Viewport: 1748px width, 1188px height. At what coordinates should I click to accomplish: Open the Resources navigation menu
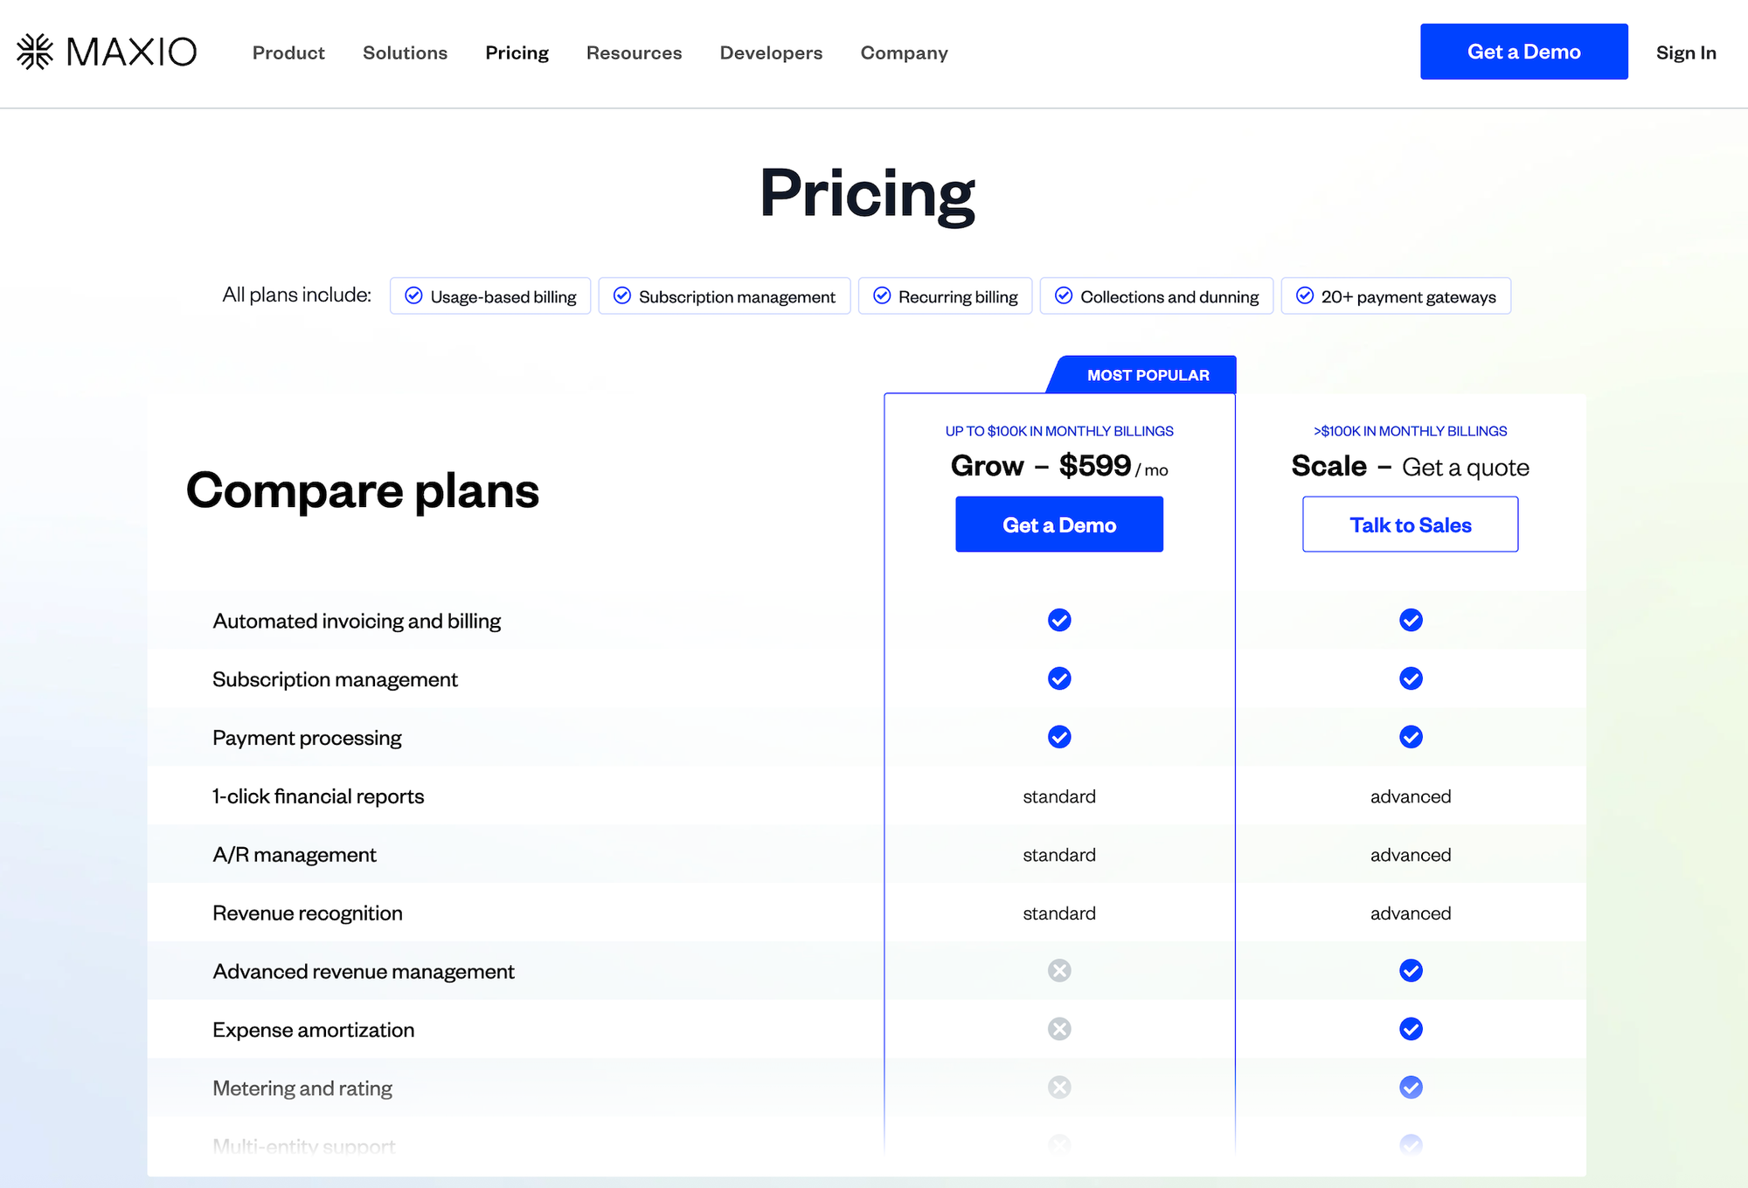point(634,52)
